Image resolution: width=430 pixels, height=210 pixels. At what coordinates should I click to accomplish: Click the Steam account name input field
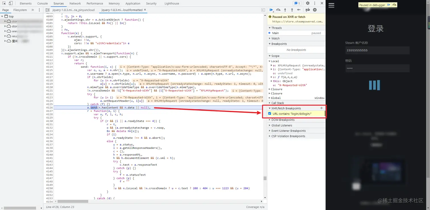pyautogui.click(x=377, y=50)
